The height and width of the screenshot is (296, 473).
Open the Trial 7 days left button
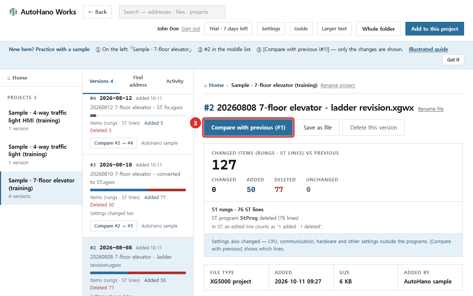tap(228, 29)
